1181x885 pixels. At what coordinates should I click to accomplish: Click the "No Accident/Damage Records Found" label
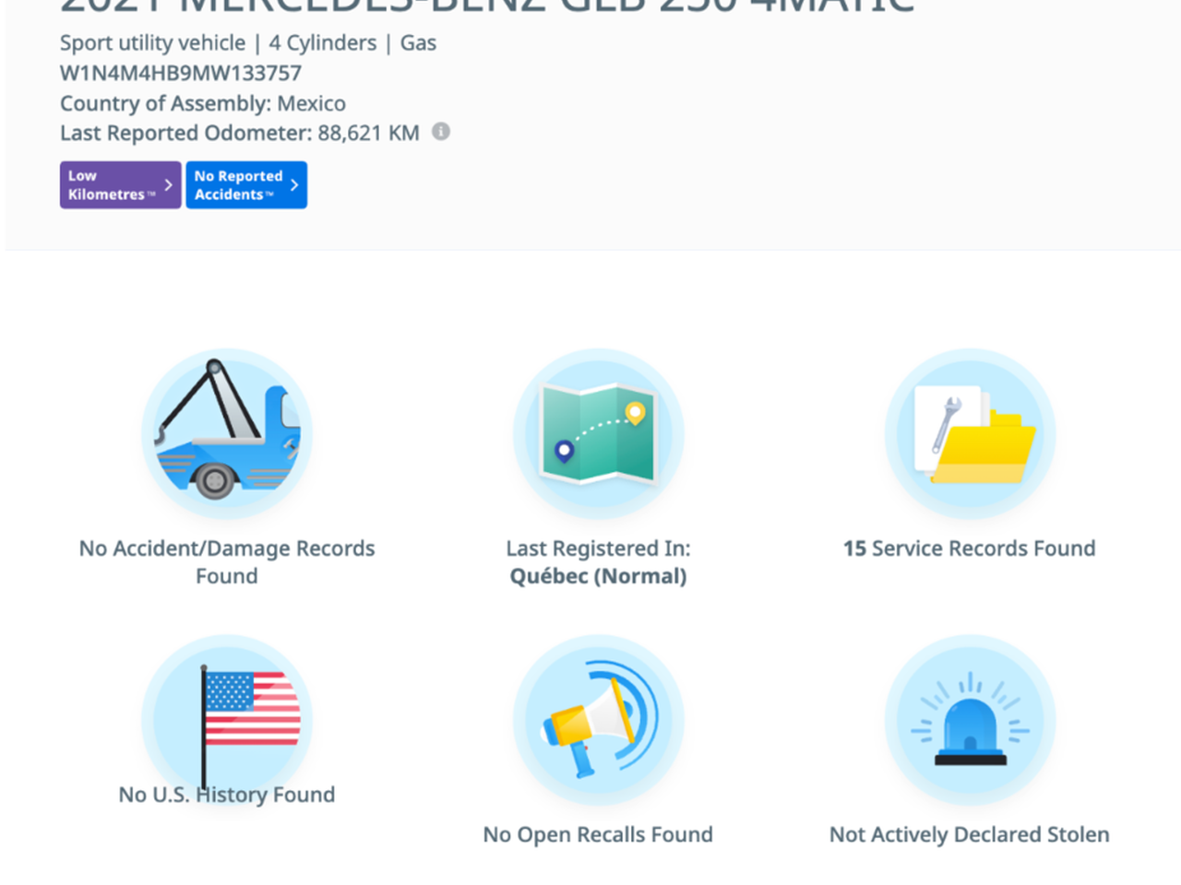click(227, 562)
